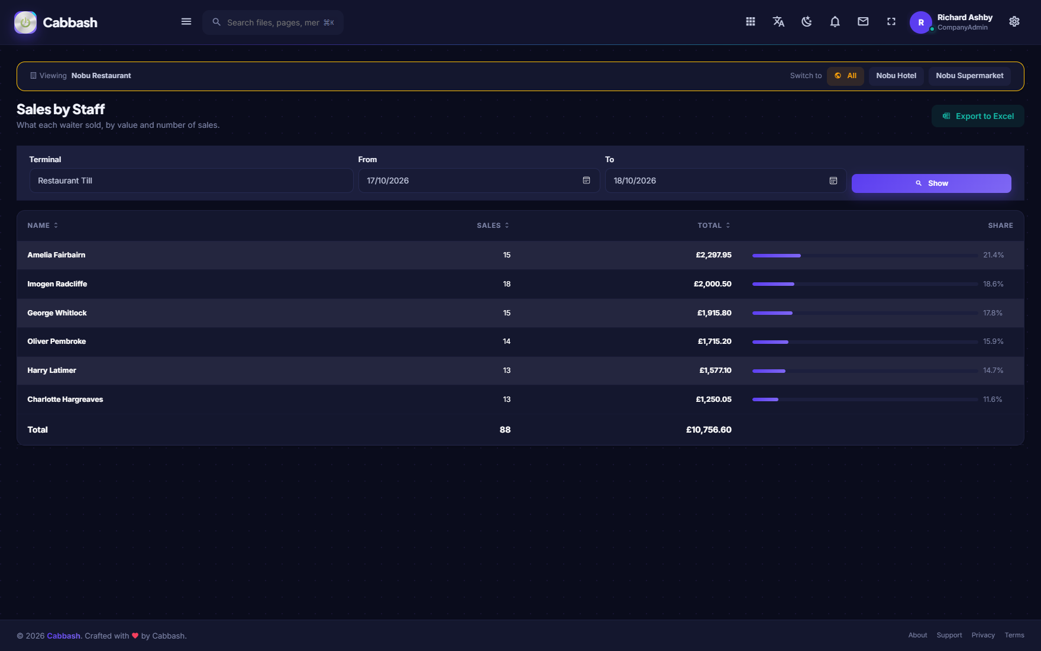Open the About footer link

point(917,635)
